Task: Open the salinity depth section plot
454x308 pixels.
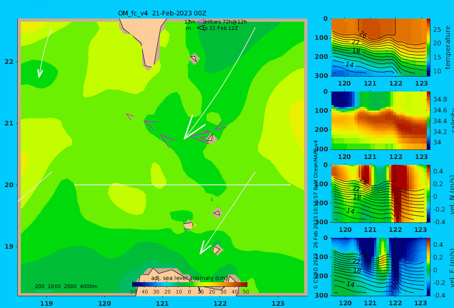Action: pos(379,120)
